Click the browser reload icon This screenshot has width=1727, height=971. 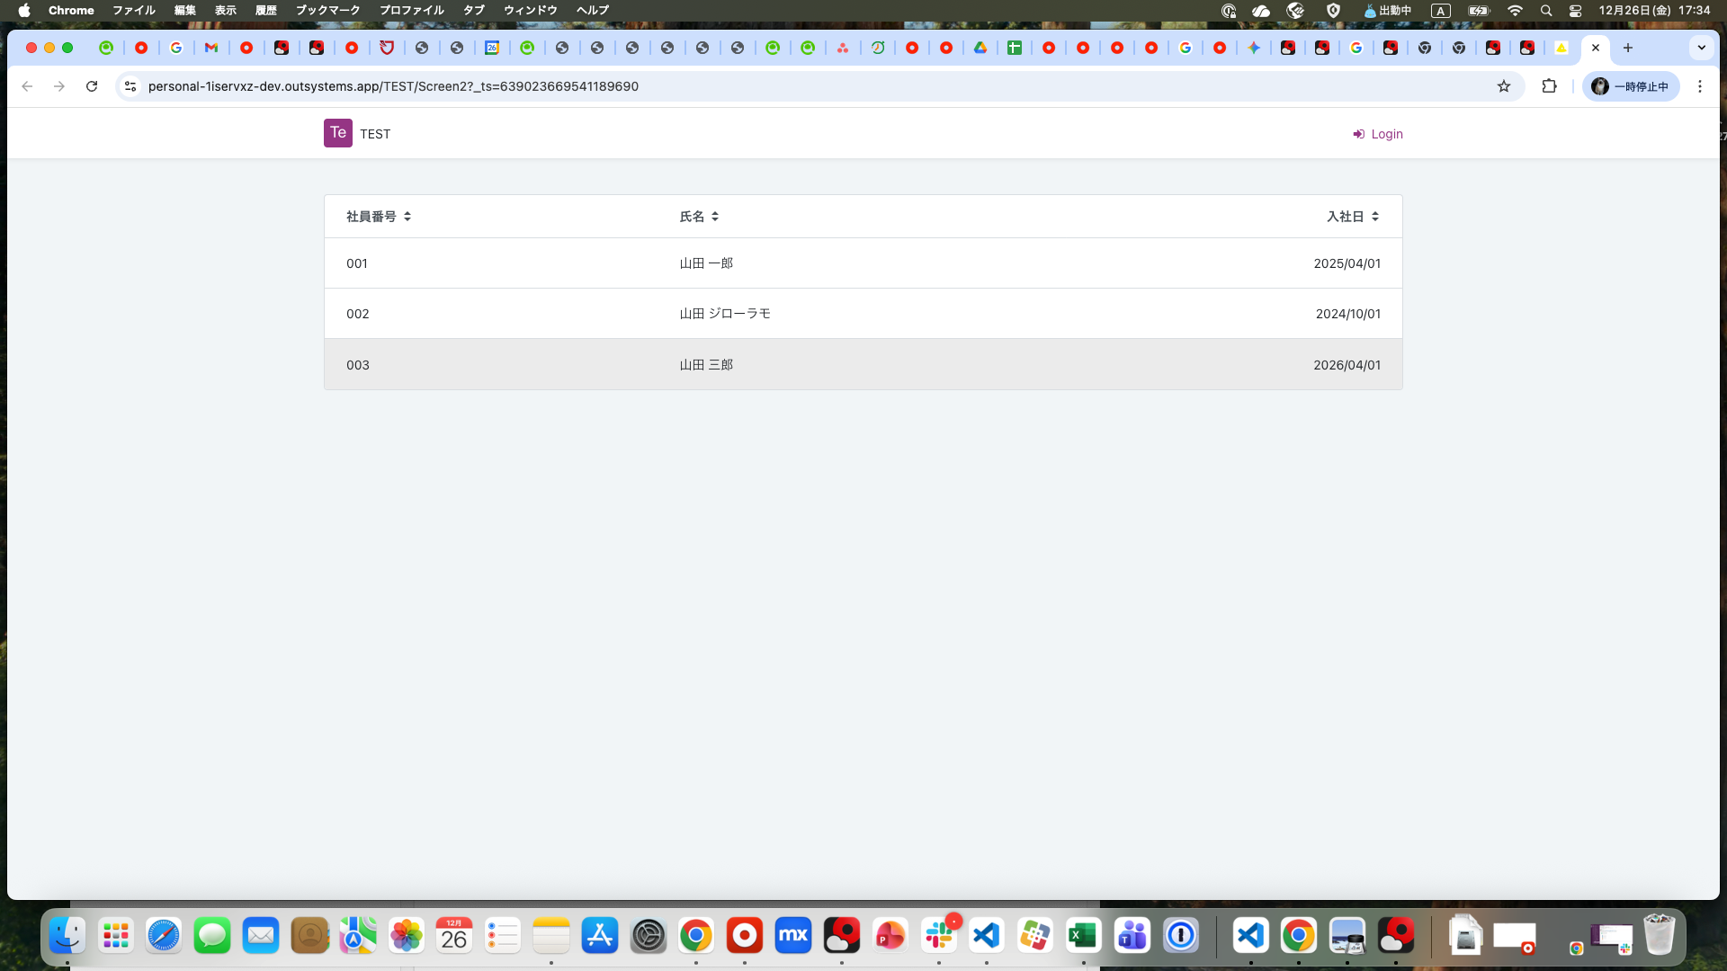[92, 86]
